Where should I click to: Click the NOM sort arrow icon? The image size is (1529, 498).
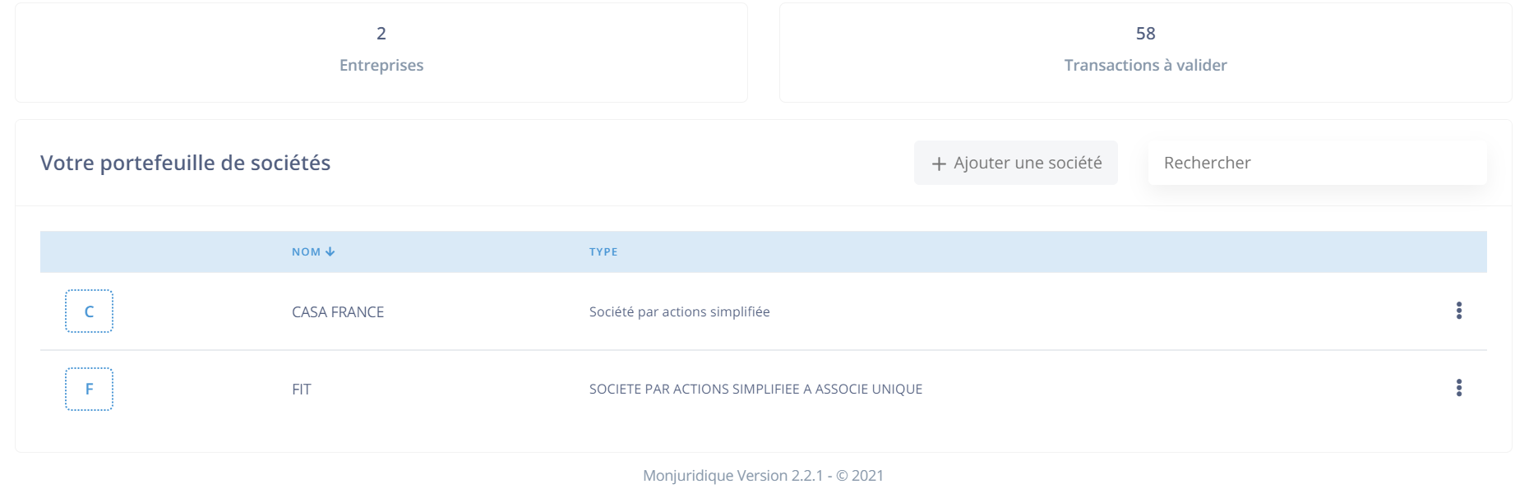[x=330, y=251]
